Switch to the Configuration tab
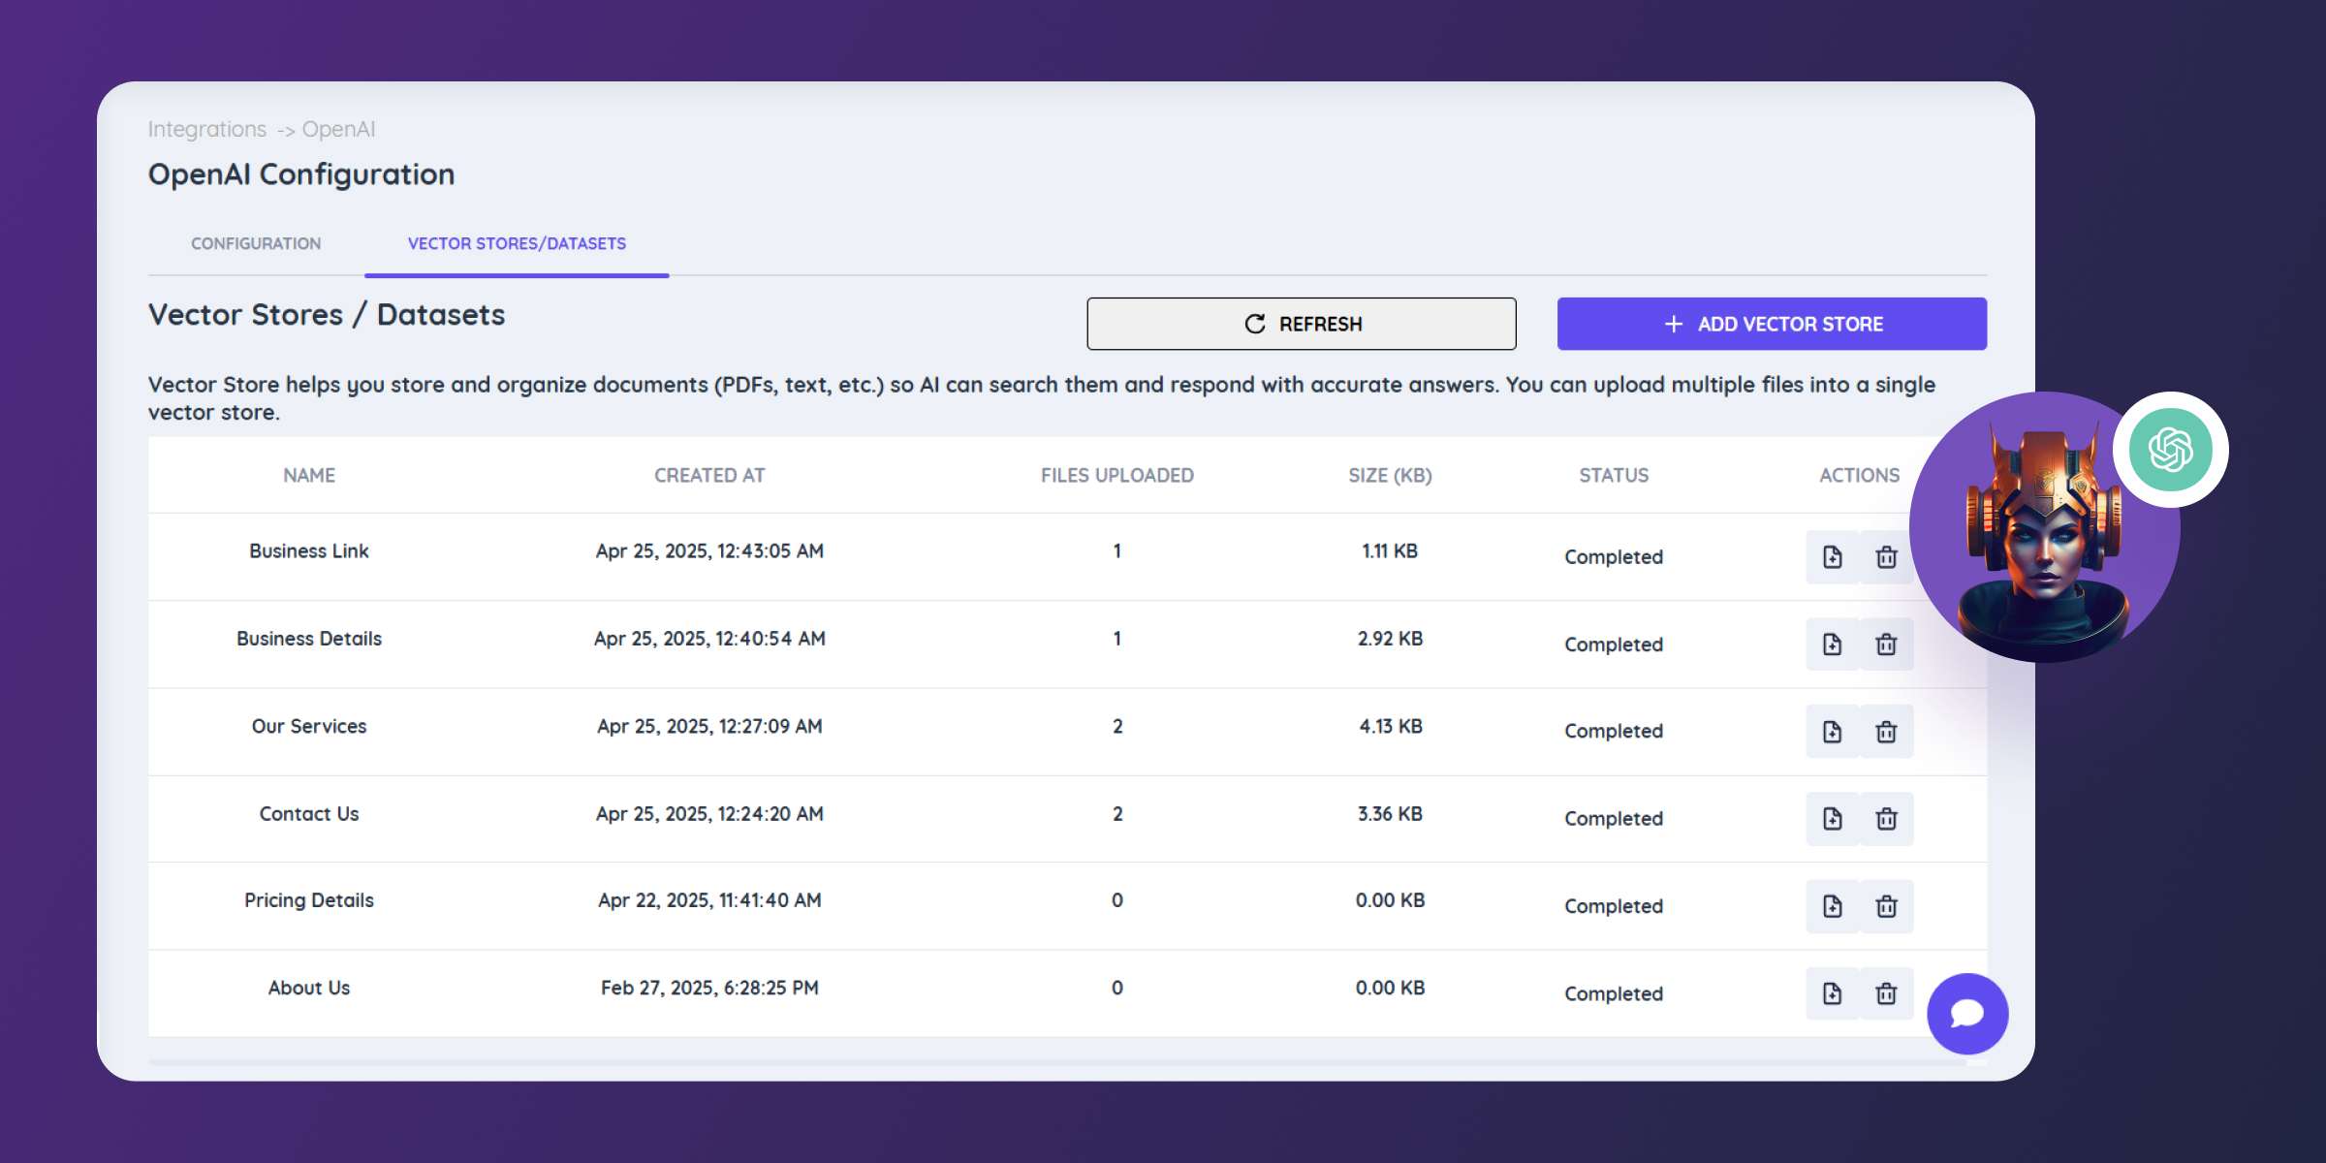This screenshot has height=1163, width=2326. click(x=256, y=243)
